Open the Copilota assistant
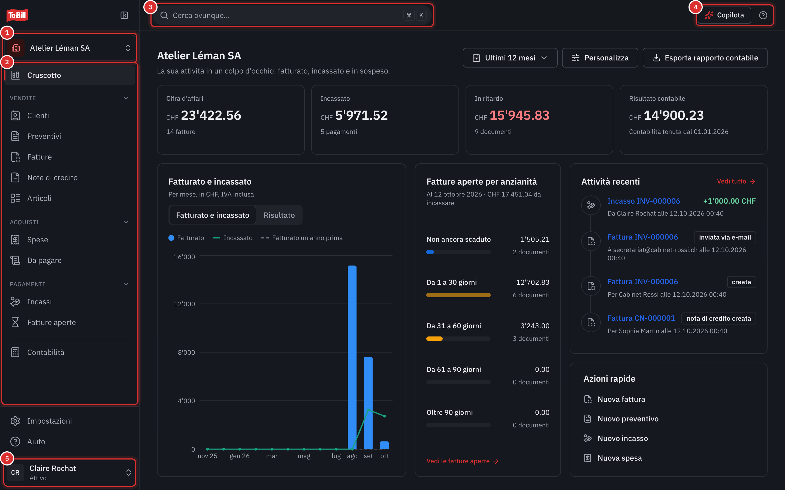 [x=724, y=15]
